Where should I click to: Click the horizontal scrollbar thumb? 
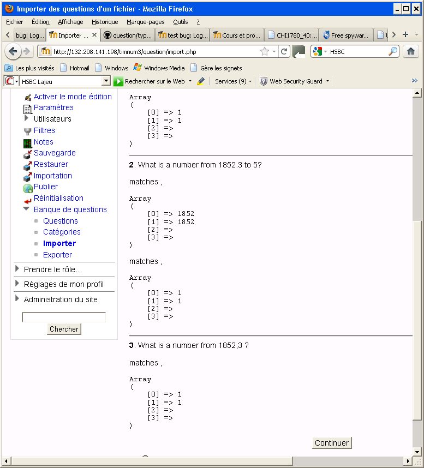[x=152, y=461]
